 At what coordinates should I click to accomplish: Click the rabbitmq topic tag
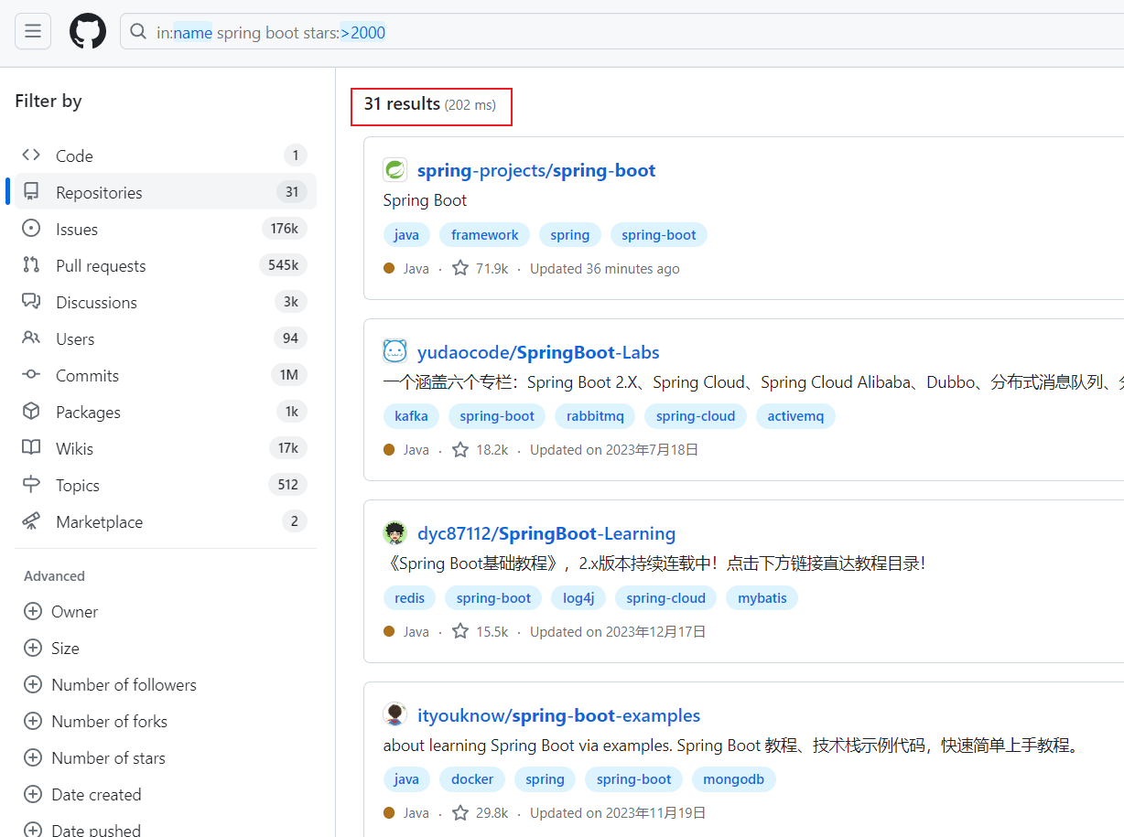[x=595, y=416]
